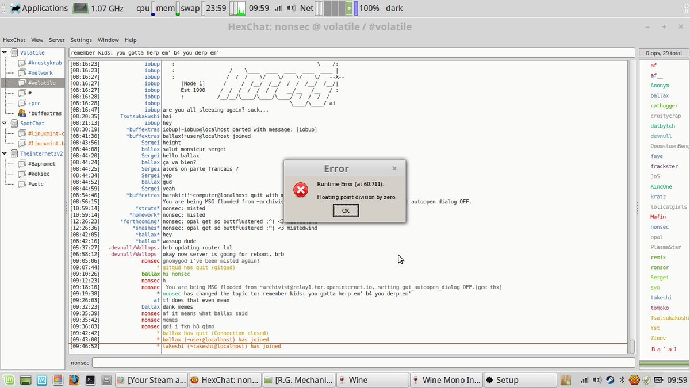Select the #keksec channel

point(40,174)
